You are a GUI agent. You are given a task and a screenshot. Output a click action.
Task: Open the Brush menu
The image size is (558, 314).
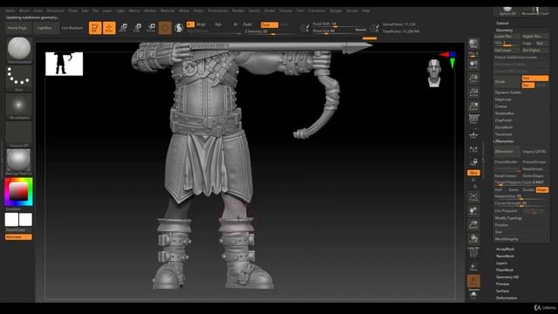click(24, 10)
